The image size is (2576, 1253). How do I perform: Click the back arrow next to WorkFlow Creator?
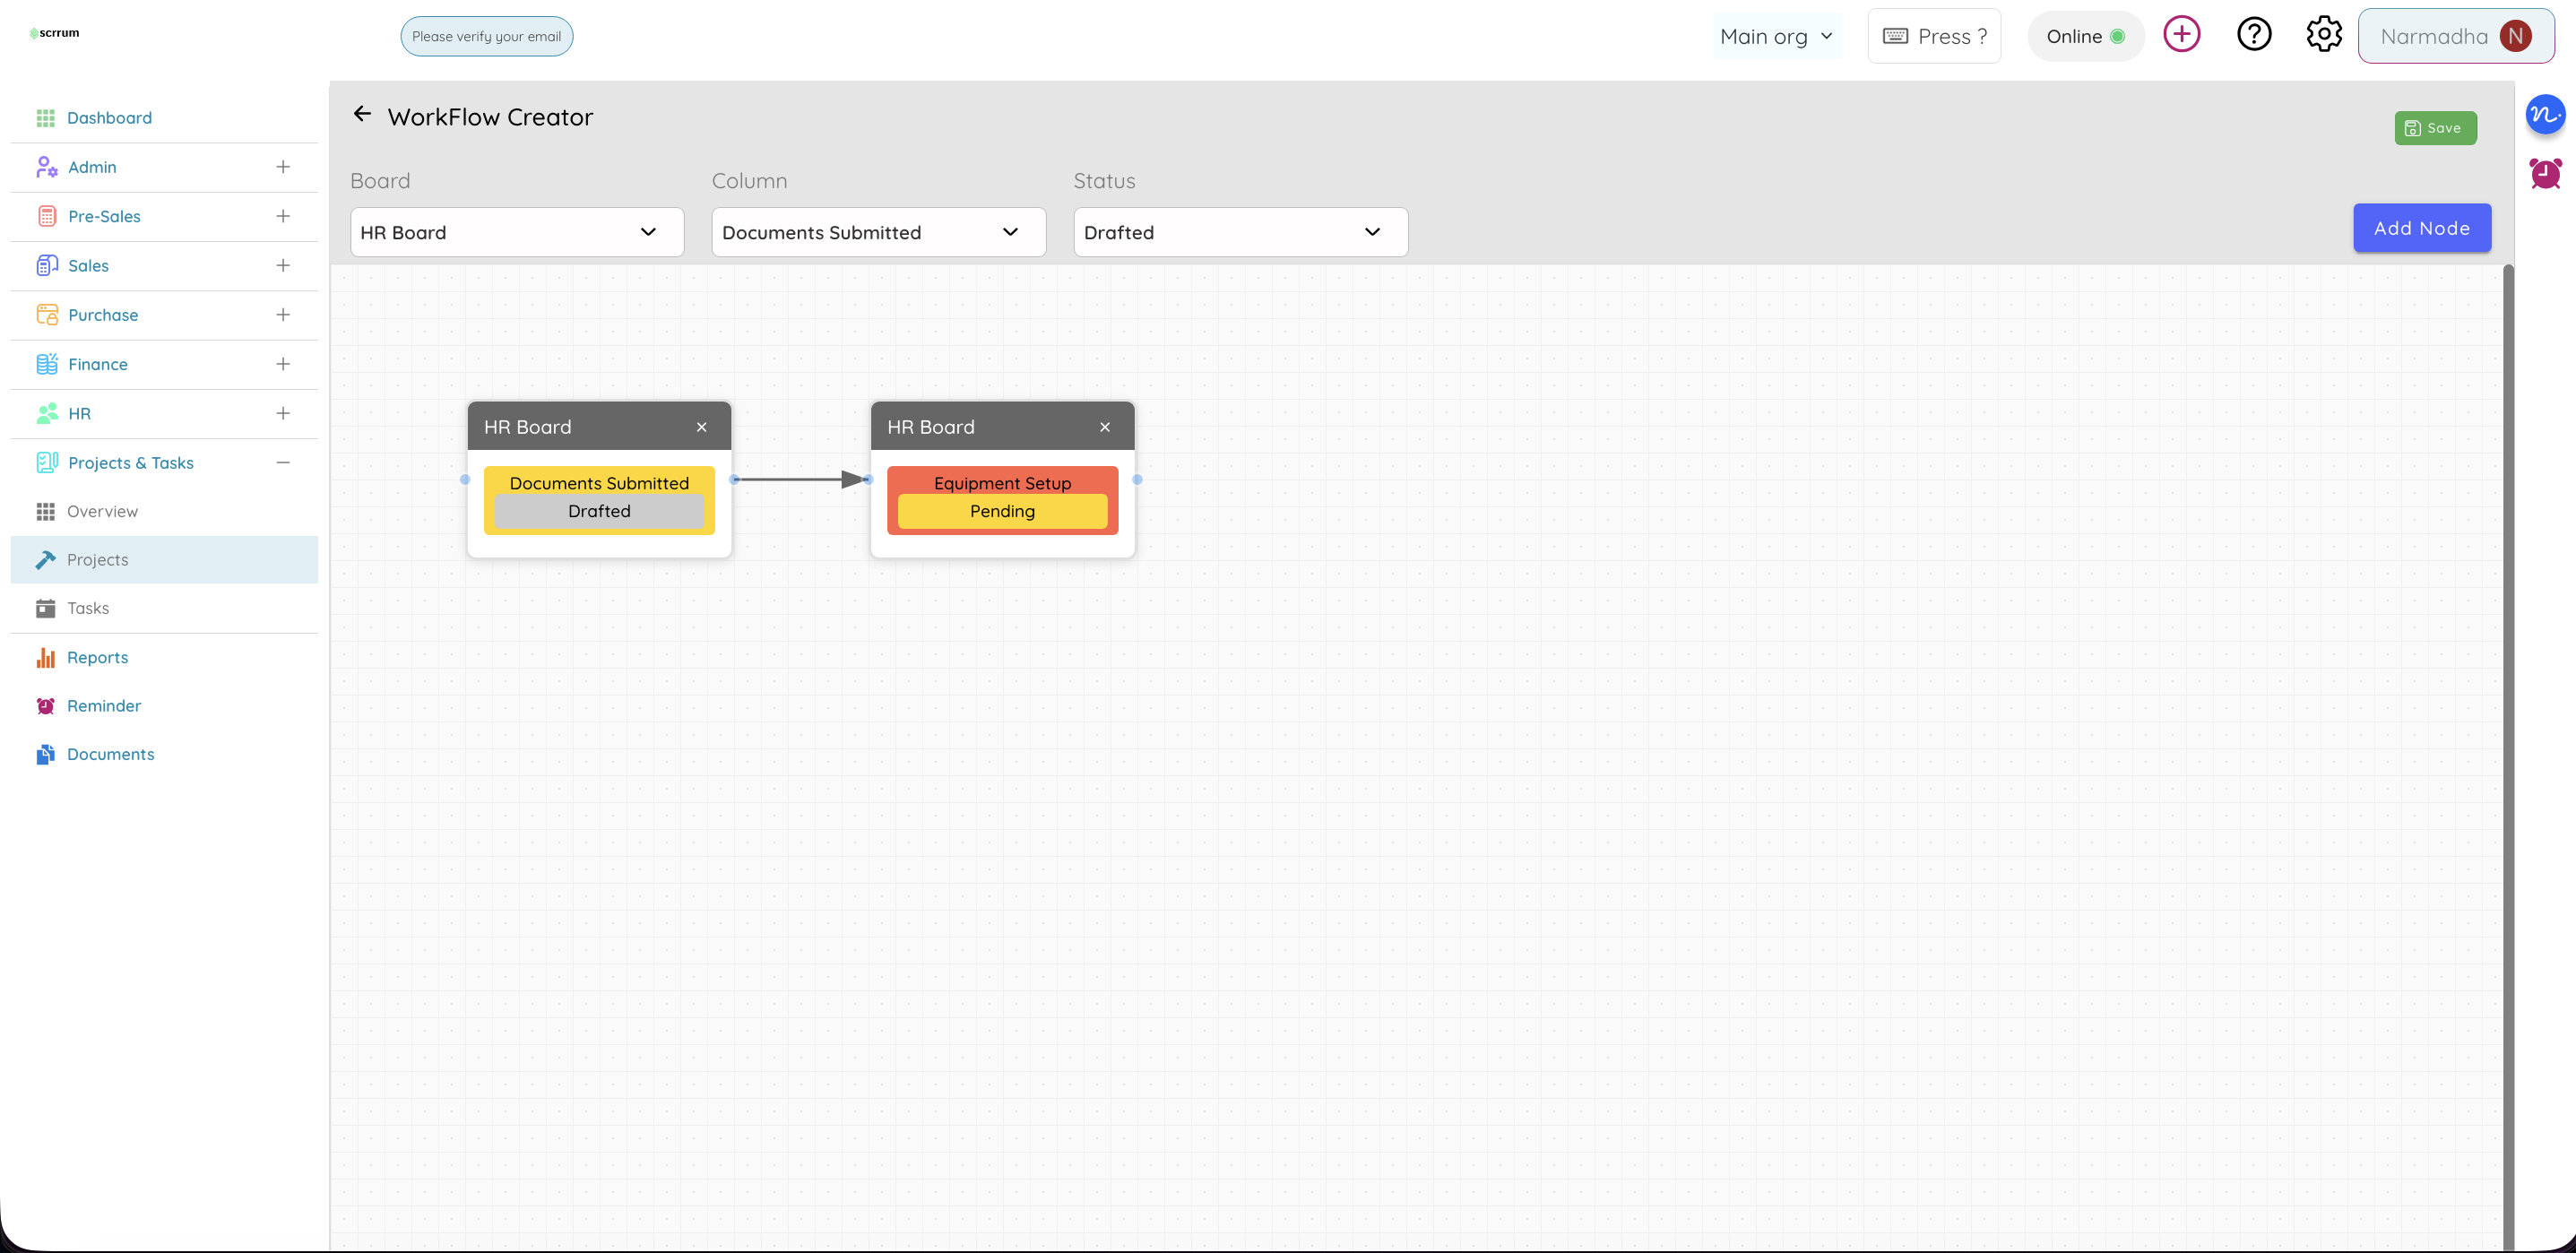(362, 114)
